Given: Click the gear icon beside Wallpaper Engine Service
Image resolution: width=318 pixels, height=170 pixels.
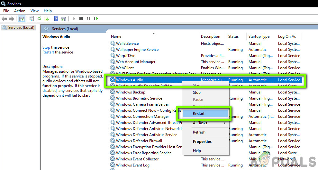Looking at the screenshot, I should tap(113, 49).
